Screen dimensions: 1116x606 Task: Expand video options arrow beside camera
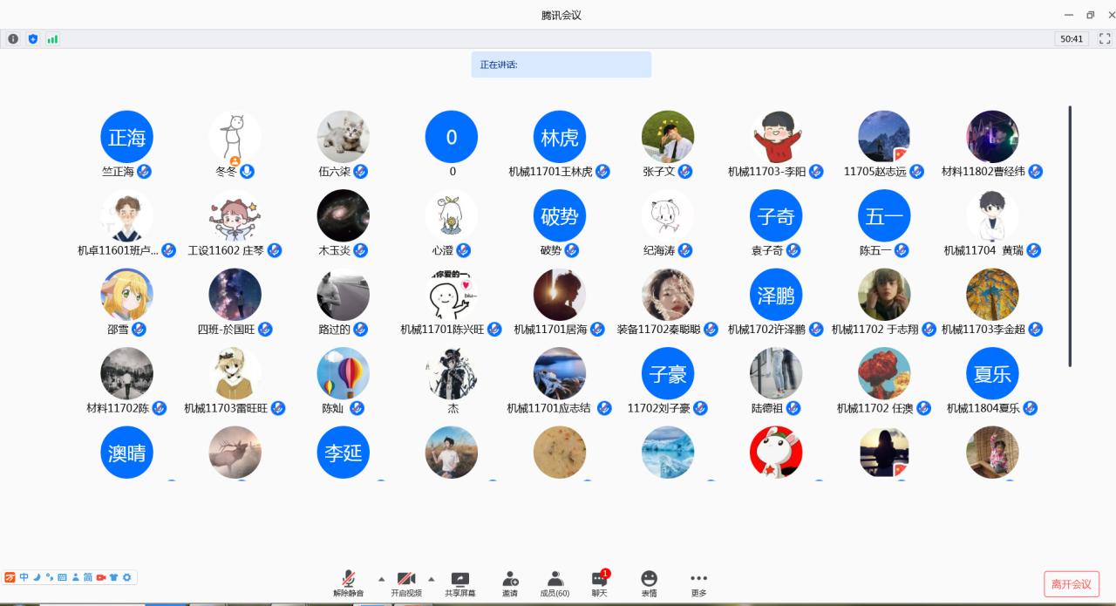pos(431,579)
